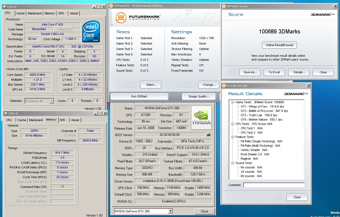Click the Intel Core i7 logo
The height and width of the screenshot is (217, 340).
click(91, 31)
